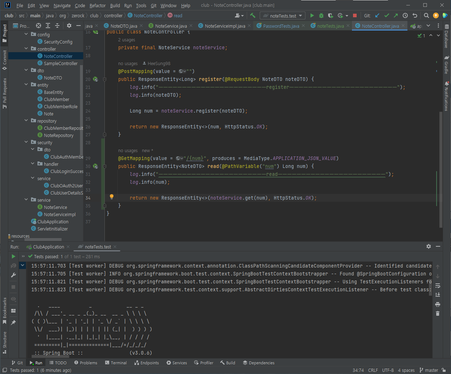Click Select Opened File target icon in Project panel
Viewport: 451px width, 374px height.
click(39, 26)
